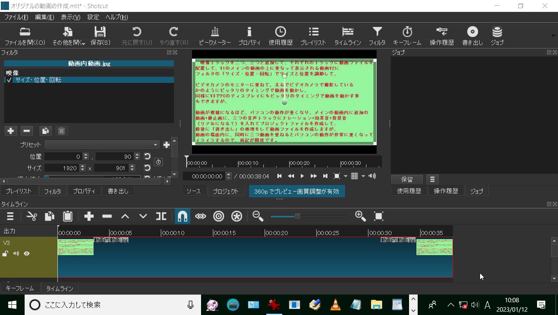558x315 pixels.
Task: Toggle ripple all tracks icon
Action: [x=237, y=216]
